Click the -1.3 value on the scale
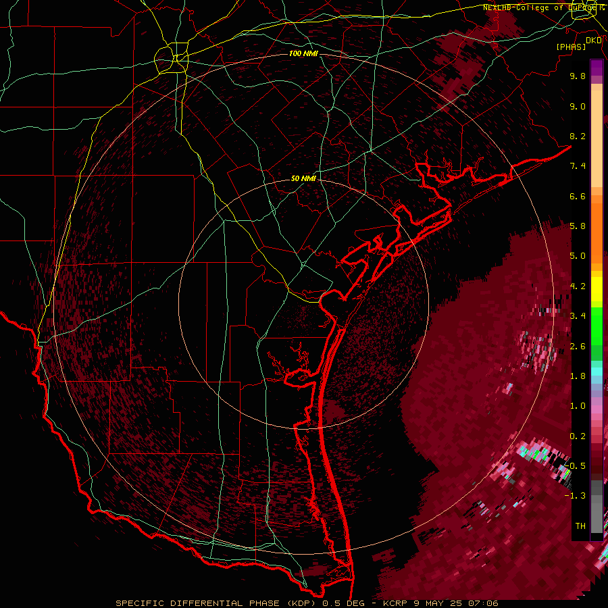Screen dimensions: 608x608 (x=575, y=496)
